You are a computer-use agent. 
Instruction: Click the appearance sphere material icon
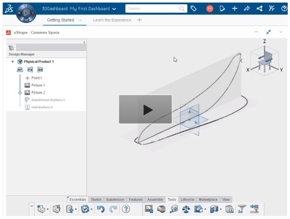(x=161, y=209)
